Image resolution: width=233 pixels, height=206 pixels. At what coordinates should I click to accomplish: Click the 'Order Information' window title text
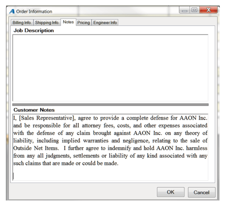pos(34,12)
